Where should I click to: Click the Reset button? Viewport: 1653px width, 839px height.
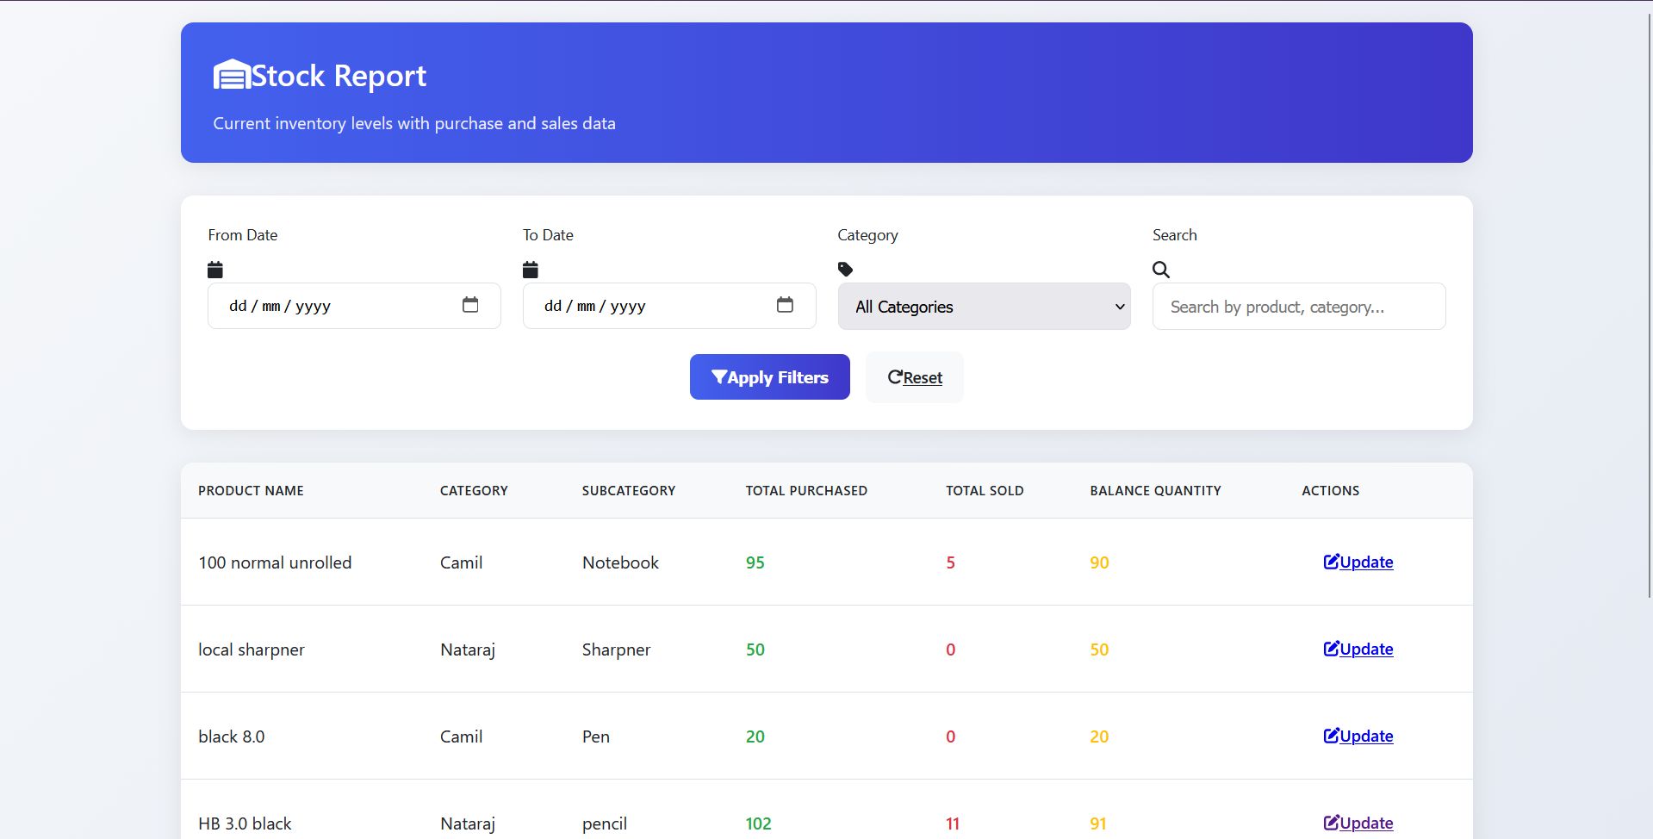(x=914, y=377)
